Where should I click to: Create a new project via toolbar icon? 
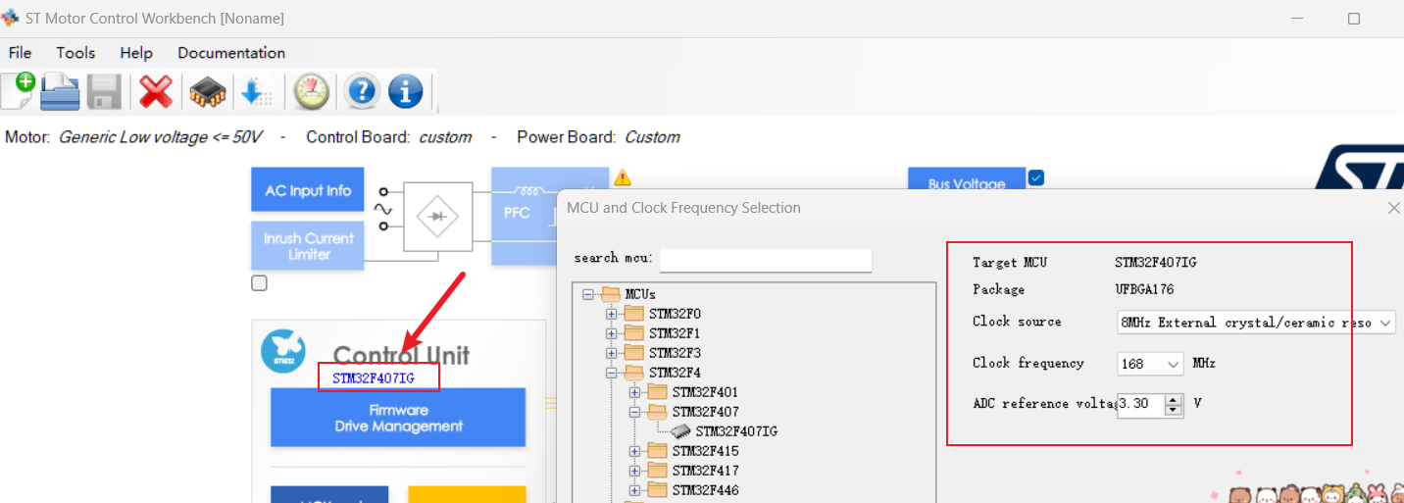point(18,91)
